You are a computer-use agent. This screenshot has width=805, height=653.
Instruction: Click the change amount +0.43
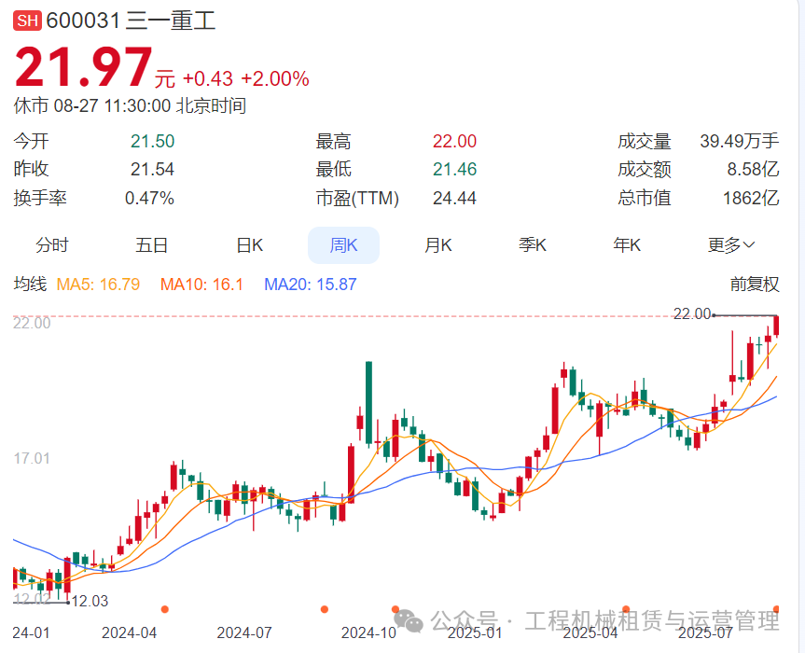tap(208, 78)
